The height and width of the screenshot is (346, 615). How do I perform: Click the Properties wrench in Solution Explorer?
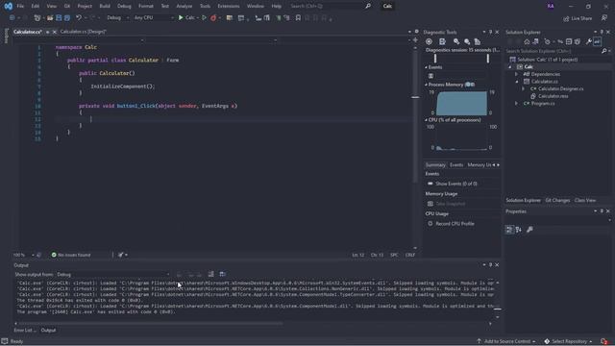589,41
